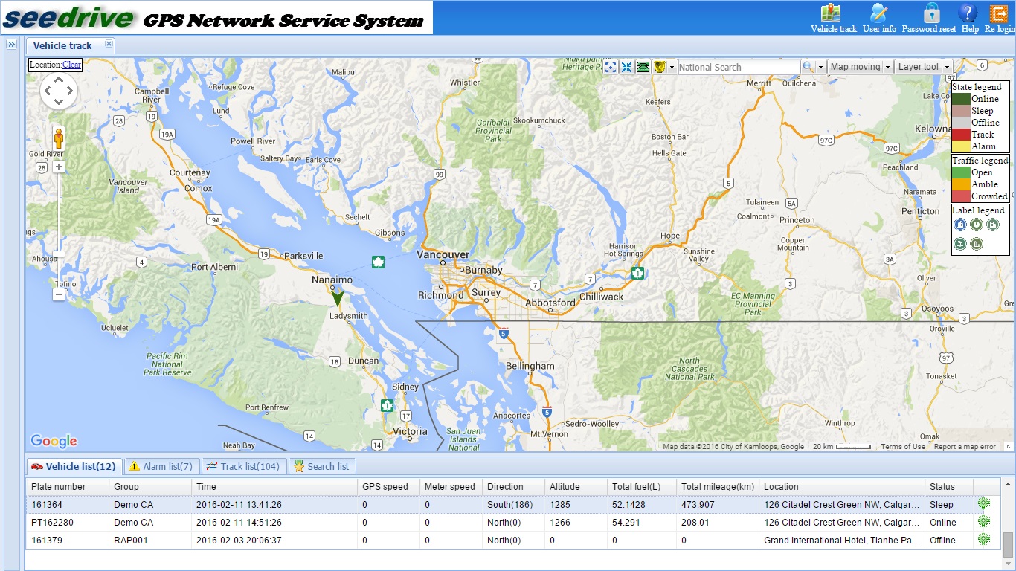The height and width of the screenshot is (571, 1016).
Task: Open the Map moving dropdown
Action: [x=860, y=67]
